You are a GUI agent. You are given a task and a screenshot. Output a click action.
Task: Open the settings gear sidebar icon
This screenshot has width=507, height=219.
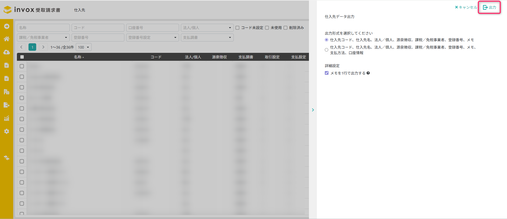tap(7, 131)
